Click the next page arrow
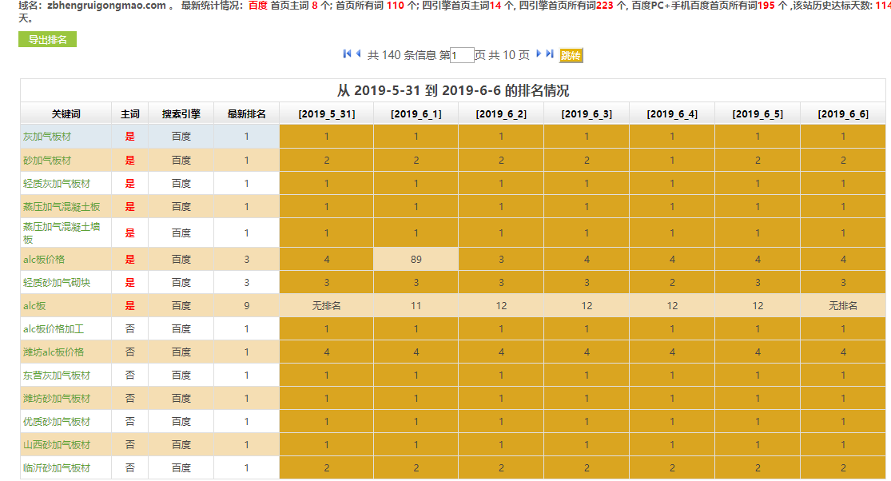 (x=539, y=54)
